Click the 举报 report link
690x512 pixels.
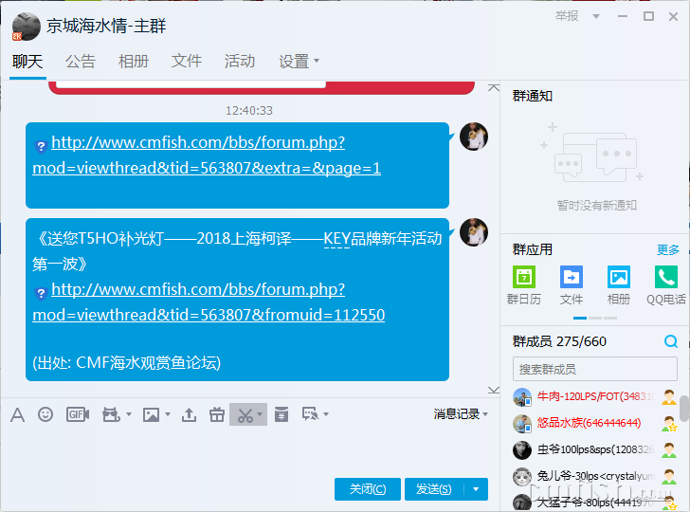(x=567, y=16)
